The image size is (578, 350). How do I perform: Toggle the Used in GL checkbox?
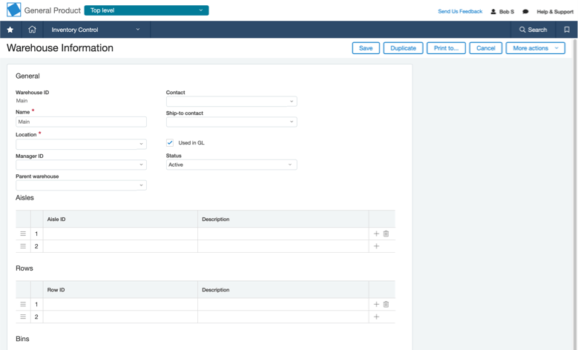170,142
